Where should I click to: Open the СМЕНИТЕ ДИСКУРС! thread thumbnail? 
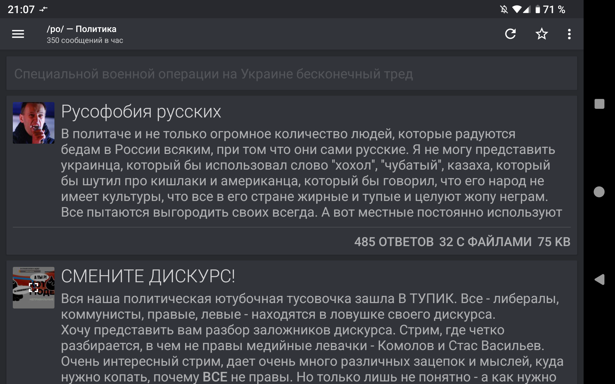pyautogui.click(x=34, y=287)
